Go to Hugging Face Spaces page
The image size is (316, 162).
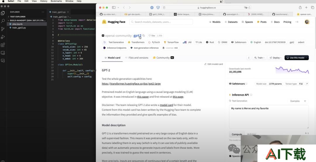click(247, 22)
